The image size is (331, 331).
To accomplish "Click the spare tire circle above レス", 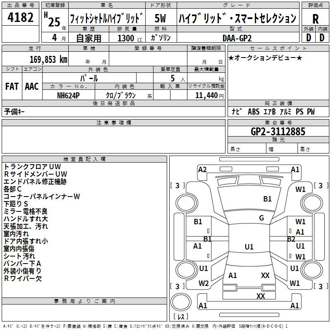I will point(181,302).
